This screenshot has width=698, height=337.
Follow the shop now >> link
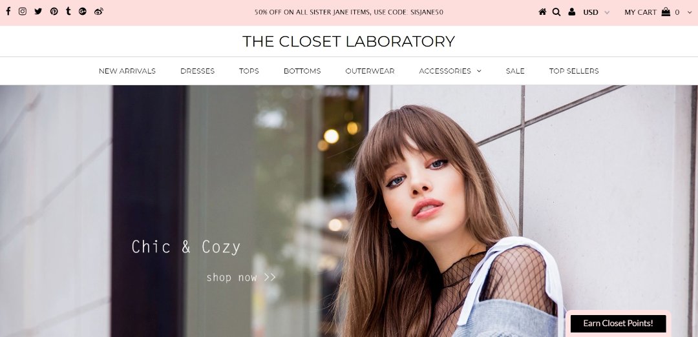[x=241, y=278]
